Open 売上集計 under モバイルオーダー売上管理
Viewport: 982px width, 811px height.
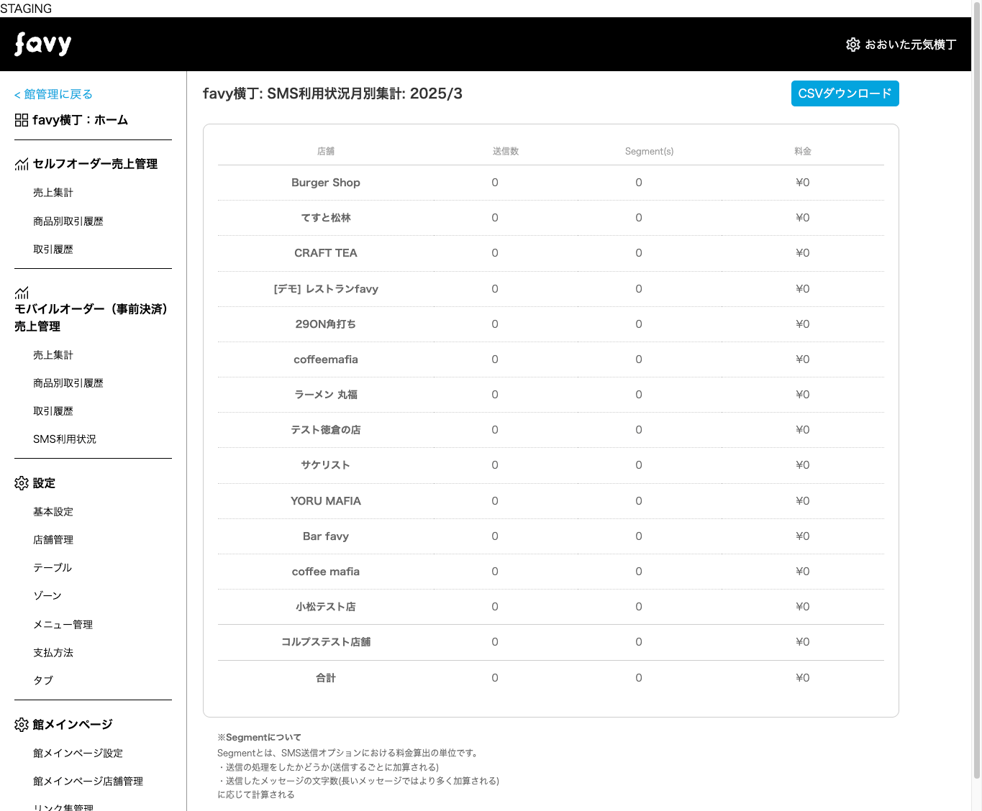click(x=53, y=355)
